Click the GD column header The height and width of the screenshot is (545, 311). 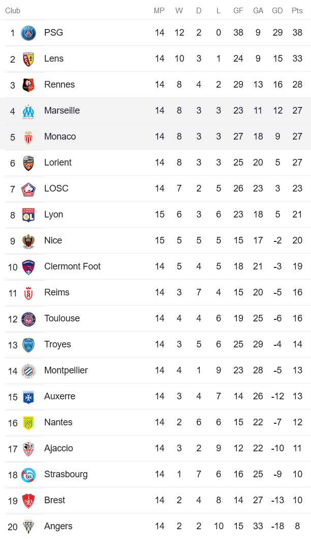tap(277, 11)
